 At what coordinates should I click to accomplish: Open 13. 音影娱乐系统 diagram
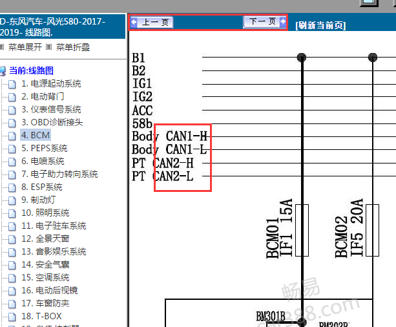54,251
